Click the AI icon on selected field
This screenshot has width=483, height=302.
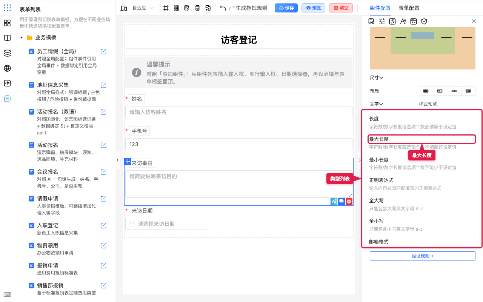(334, 202)
